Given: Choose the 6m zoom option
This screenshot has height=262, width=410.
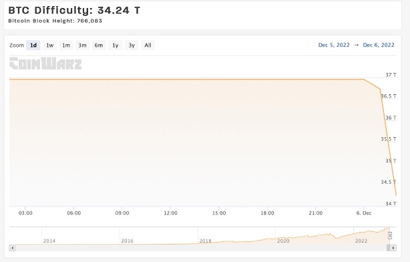Looking at the screenshot, I should coord(99,45).
